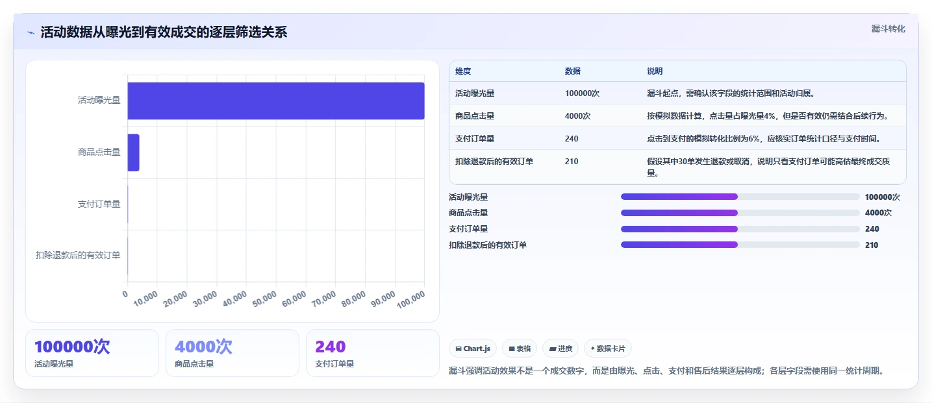Open the 100000次 活动曝光量 data card
This screenshot has height=403, width=932.
pyautogui.click(x=92, y=353)
